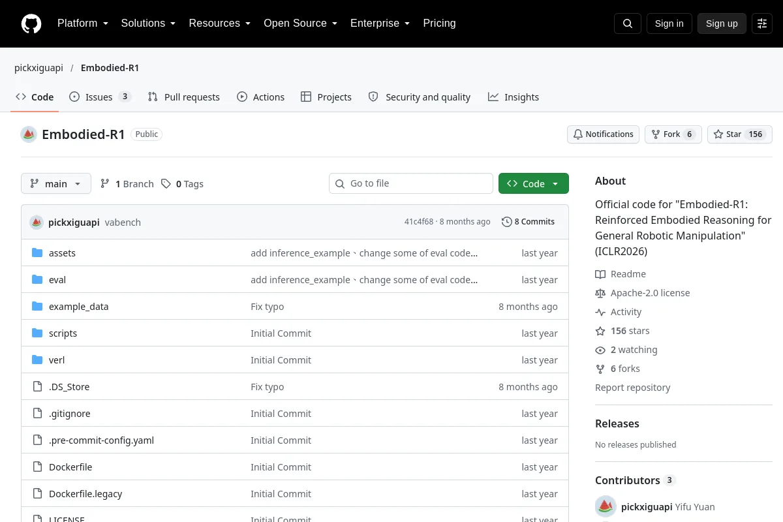This screenshot has width=783, height=522.
Task: Switch to the Issues tab
Action: (100, 97)
